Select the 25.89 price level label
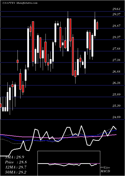This screenshot has width=125, height=176. point(116,94)
